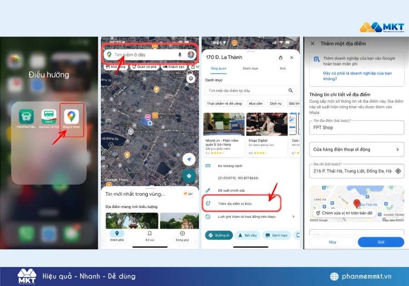Open Đã lưu bookmark icon in bottom navigation

click(149, 237)
